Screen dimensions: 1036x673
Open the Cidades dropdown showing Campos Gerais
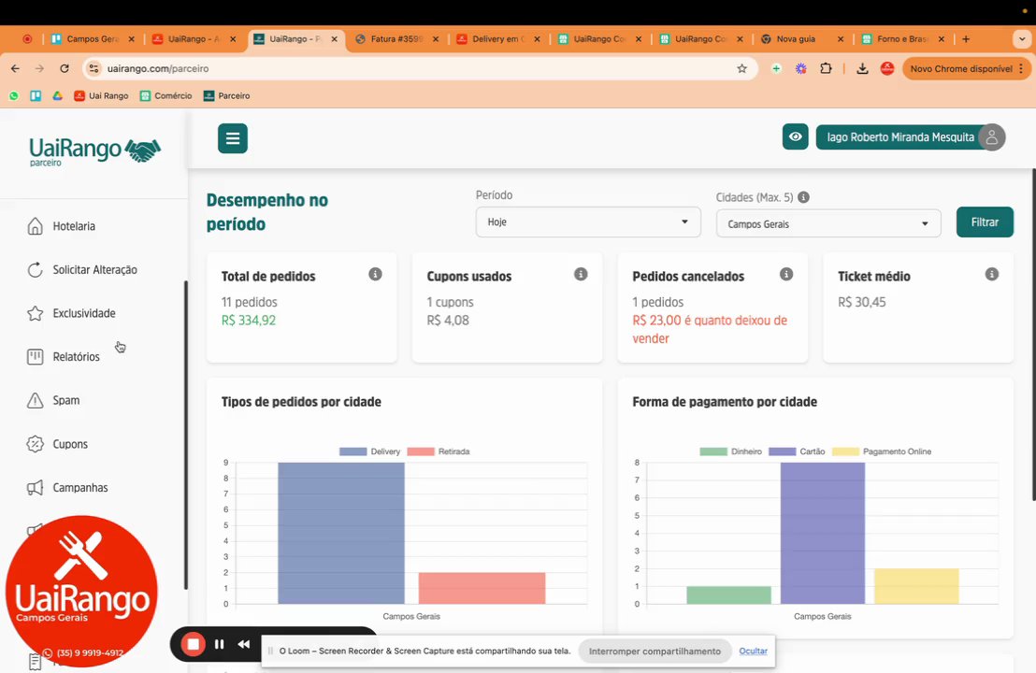pos(827,224)
